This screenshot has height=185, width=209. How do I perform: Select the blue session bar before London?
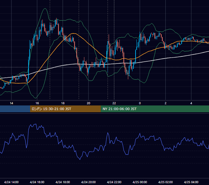(15, 109)
